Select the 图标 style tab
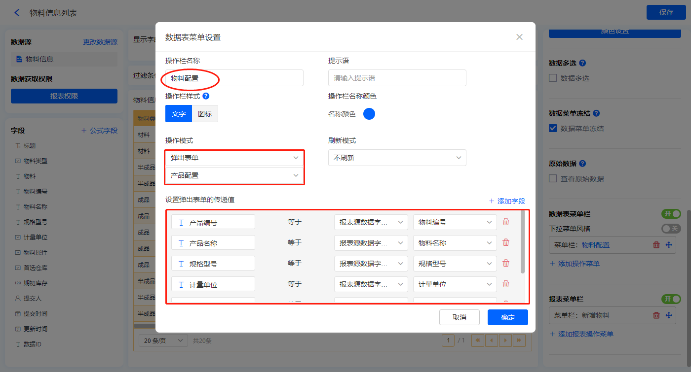Image resolution: width=691 pixels, height=372 pixels. point(205,114)
